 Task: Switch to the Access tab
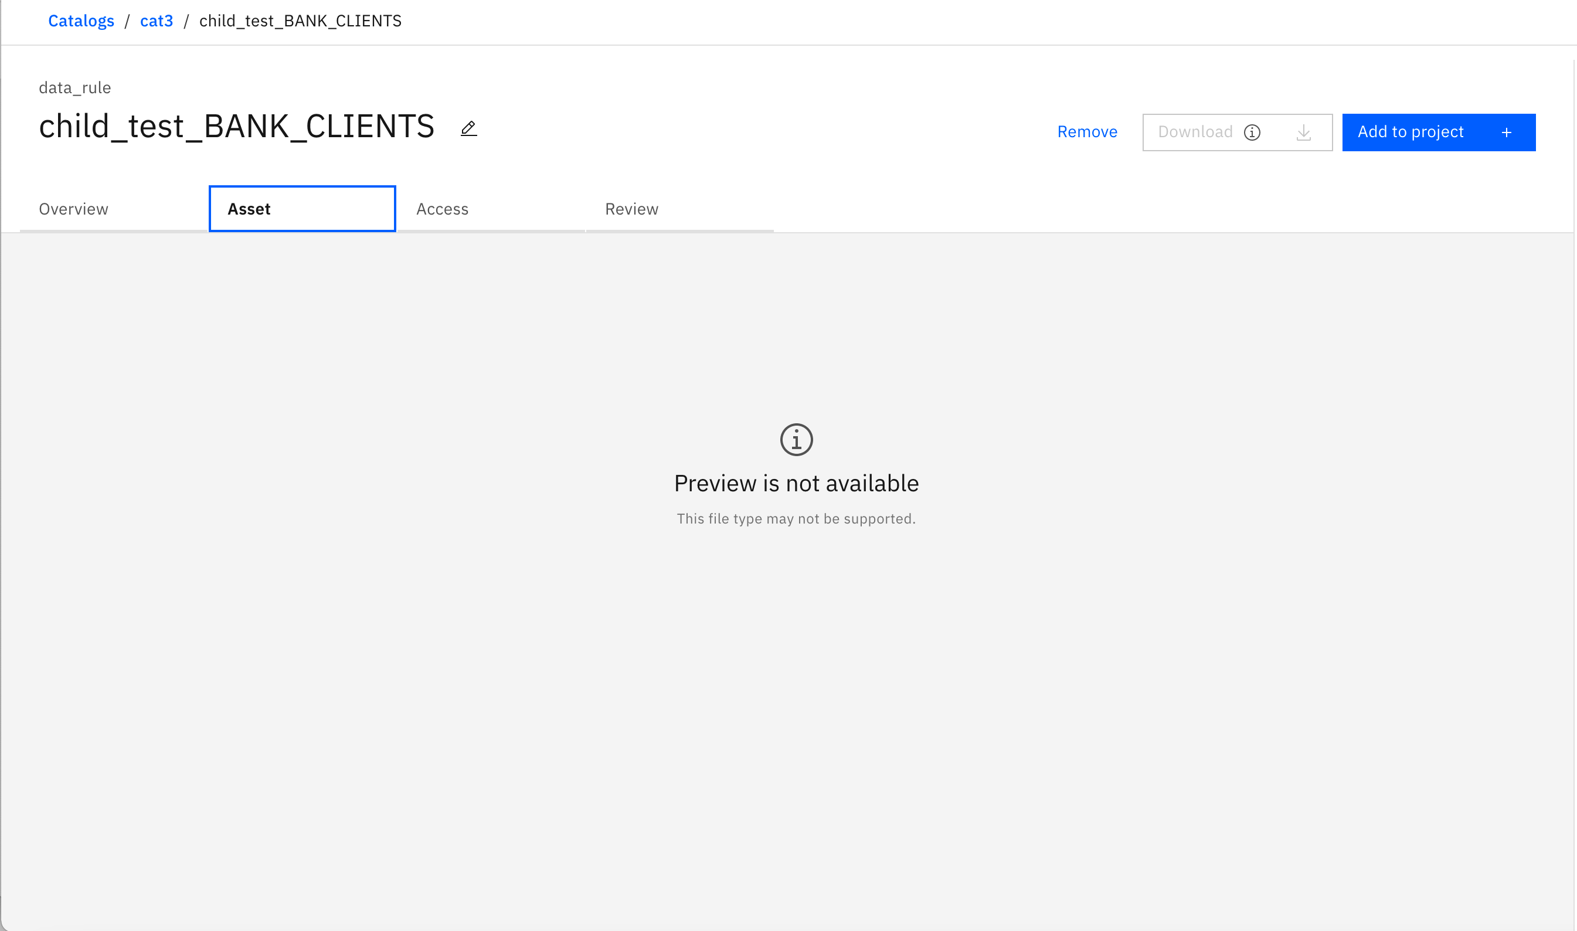pos(442,209)
